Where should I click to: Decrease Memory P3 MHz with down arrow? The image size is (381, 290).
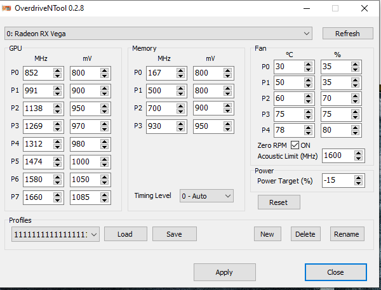[x=181, y=129]
